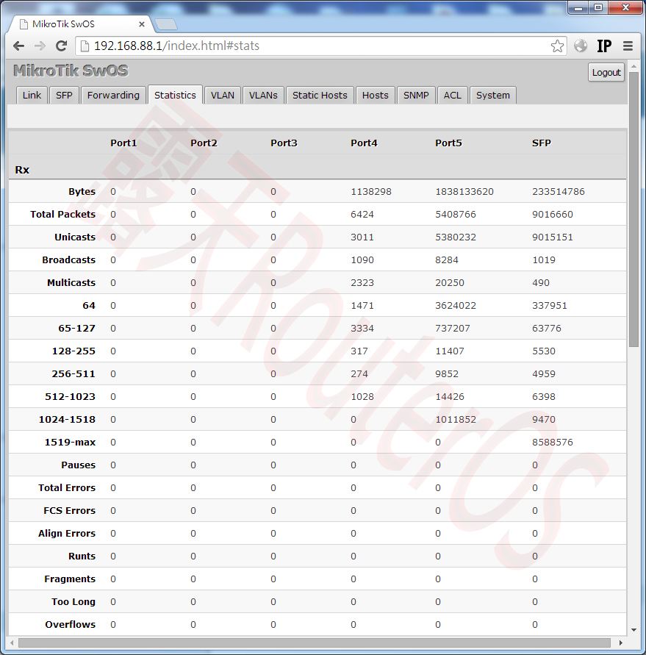This screenshot has height=655, width=646.
Task: Switch to the Link tab
Action: point(32,96)
